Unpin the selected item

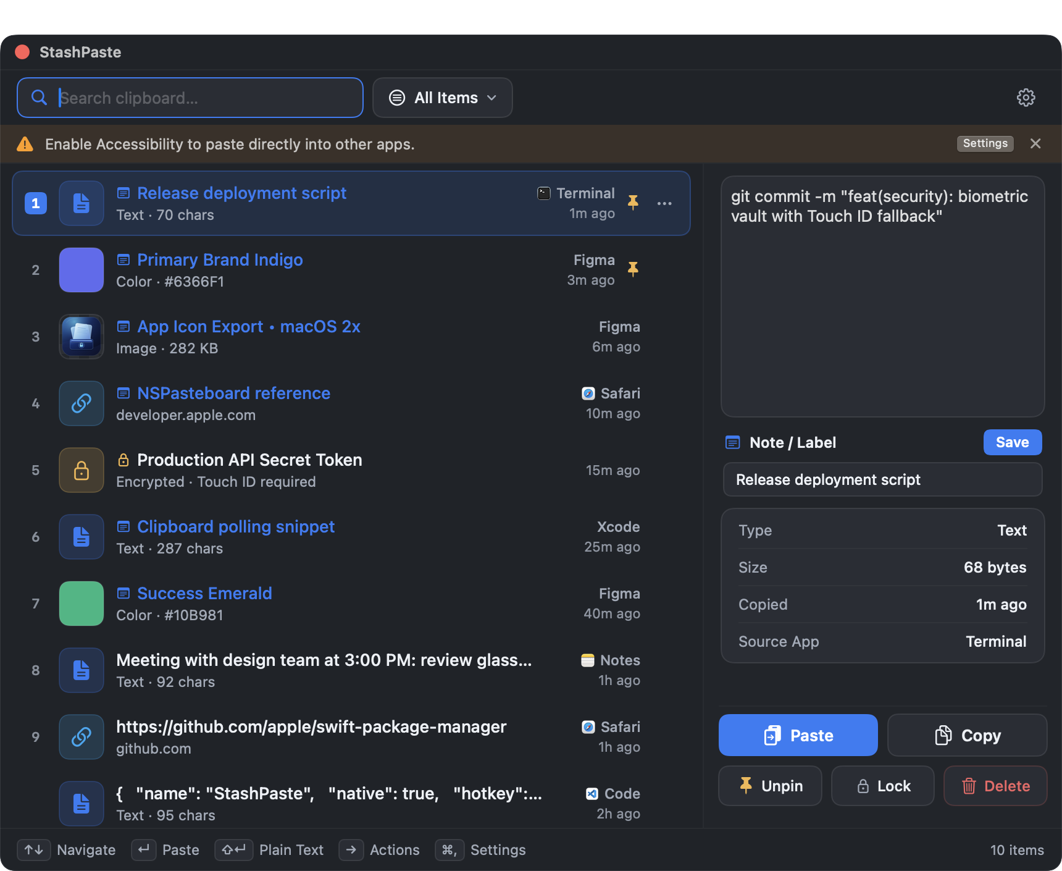(770, 786)
